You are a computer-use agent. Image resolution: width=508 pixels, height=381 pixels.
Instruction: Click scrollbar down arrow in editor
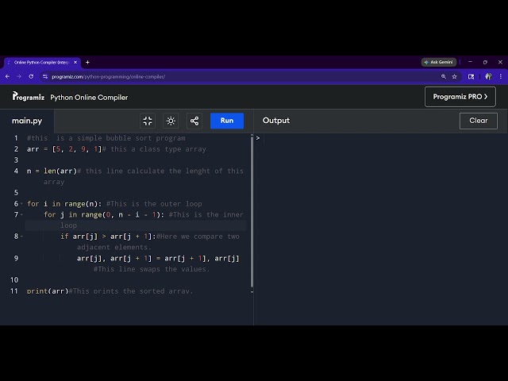coord(252,292)
